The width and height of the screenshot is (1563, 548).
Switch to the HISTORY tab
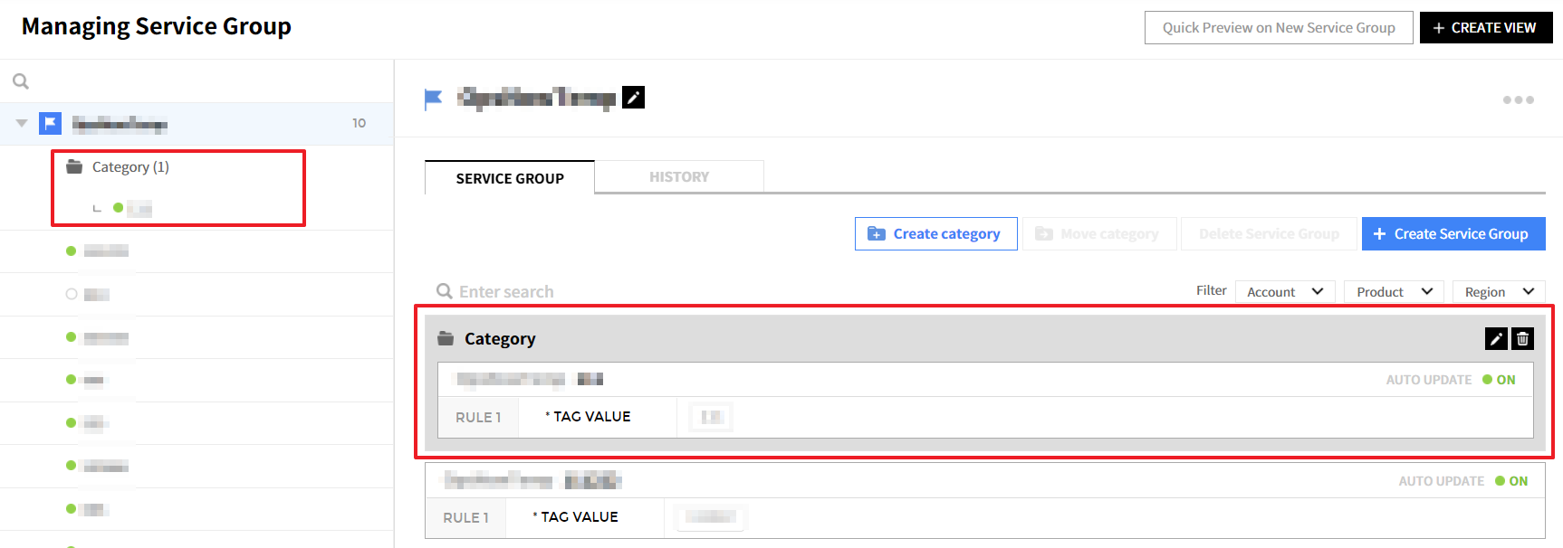678,177
